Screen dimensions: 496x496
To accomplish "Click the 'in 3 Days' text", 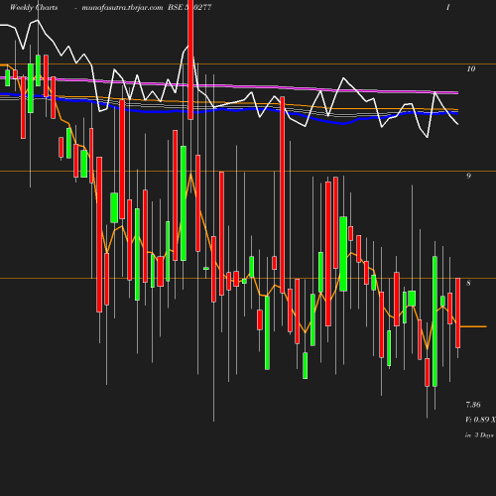I will [479, 434].
